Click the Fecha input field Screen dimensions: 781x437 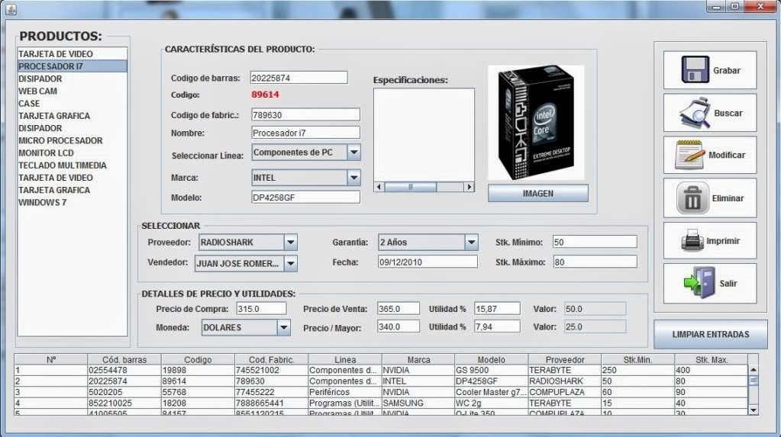[428, 262]
